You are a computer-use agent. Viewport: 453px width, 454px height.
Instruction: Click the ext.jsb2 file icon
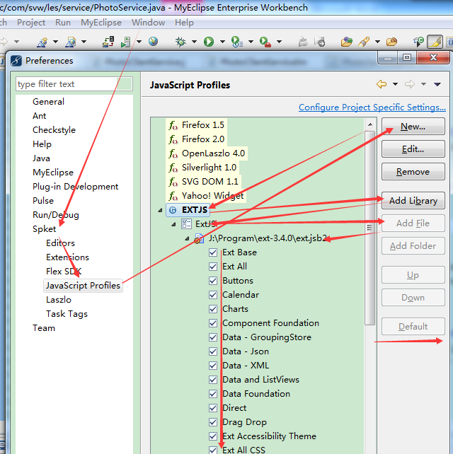pos(199,238)
